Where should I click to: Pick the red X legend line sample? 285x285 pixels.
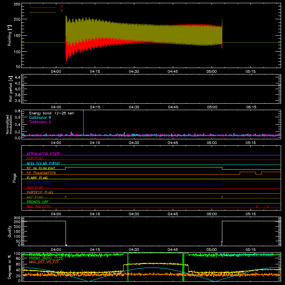(x=42, y=7)
